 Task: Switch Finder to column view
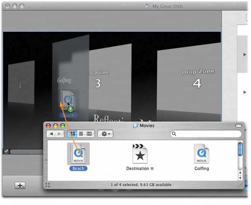pos(89,134)
